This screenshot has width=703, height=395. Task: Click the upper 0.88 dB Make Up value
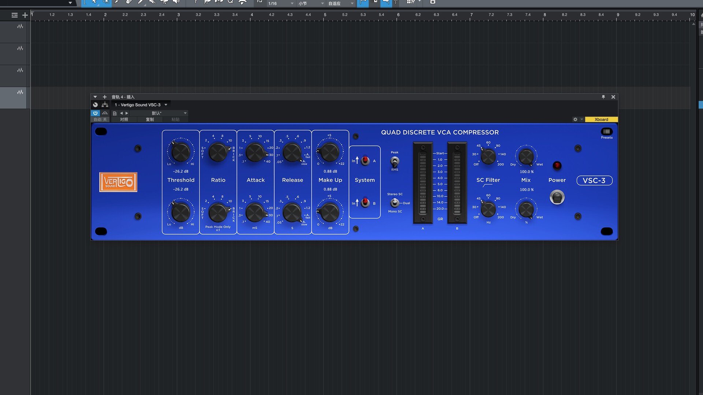click(x=330, y=172)
